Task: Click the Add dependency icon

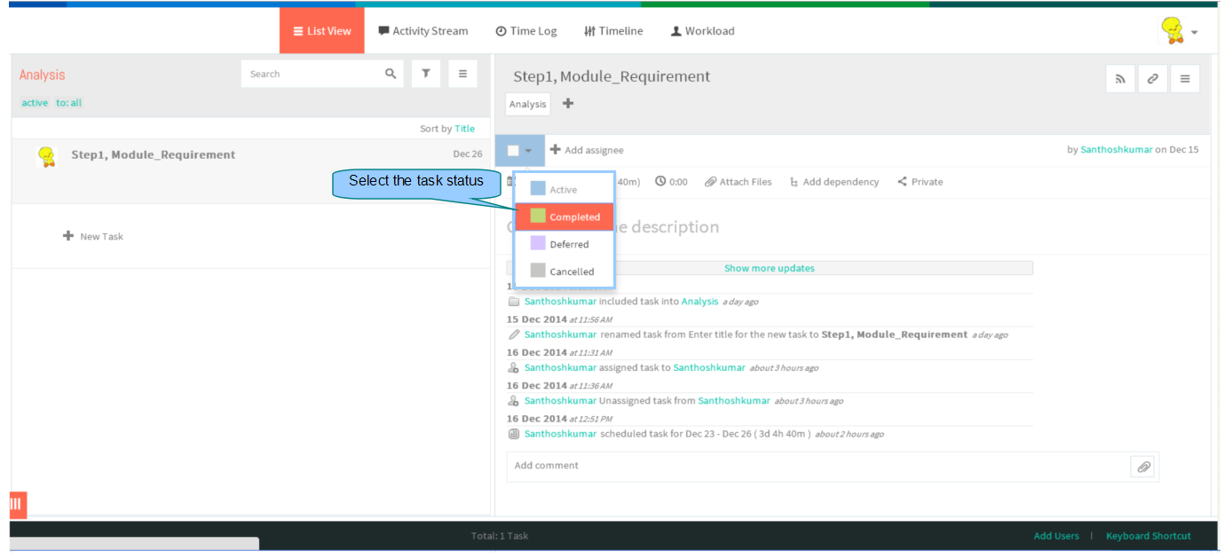Action: (x=794, y=182)
